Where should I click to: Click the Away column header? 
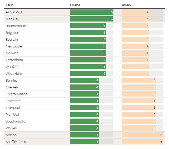[x=126, y=5]
